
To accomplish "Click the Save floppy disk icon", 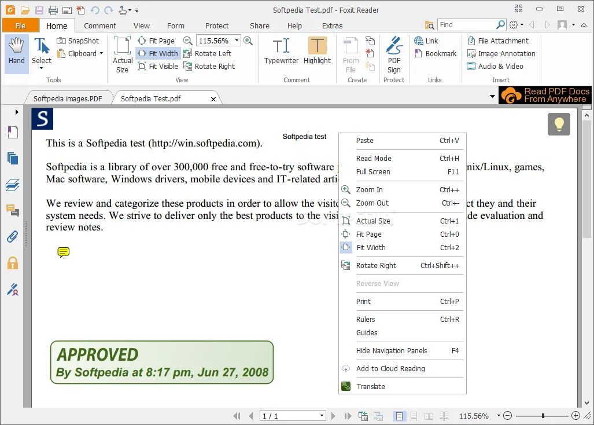I will click(x=39, y=10).
